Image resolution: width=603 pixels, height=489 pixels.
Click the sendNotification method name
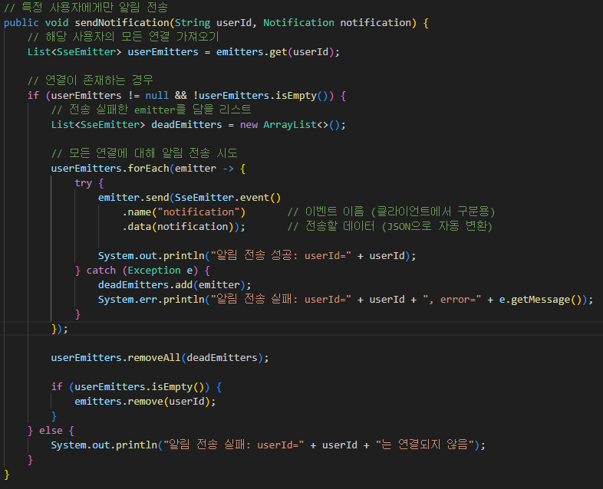pyautogui.click(x=122, y=23)
